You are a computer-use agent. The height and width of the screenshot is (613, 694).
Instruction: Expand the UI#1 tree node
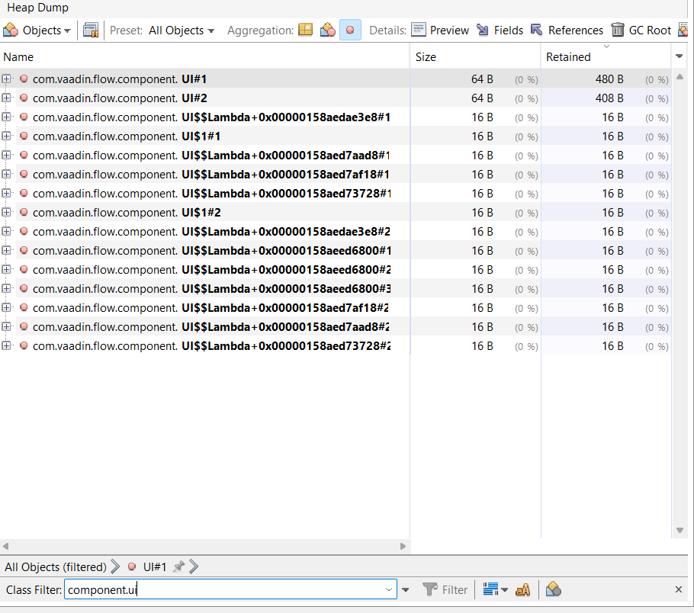click(7, 79)
